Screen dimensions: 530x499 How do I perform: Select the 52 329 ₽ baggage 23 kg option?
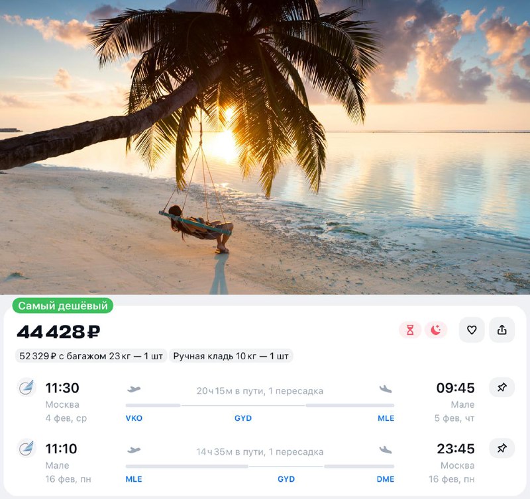[x=91, y=356]
